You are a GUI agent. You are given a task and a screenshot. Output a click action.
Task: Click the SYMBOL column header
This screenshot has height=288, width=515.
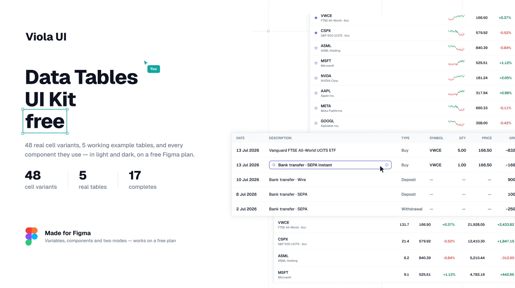coord(436,138)
